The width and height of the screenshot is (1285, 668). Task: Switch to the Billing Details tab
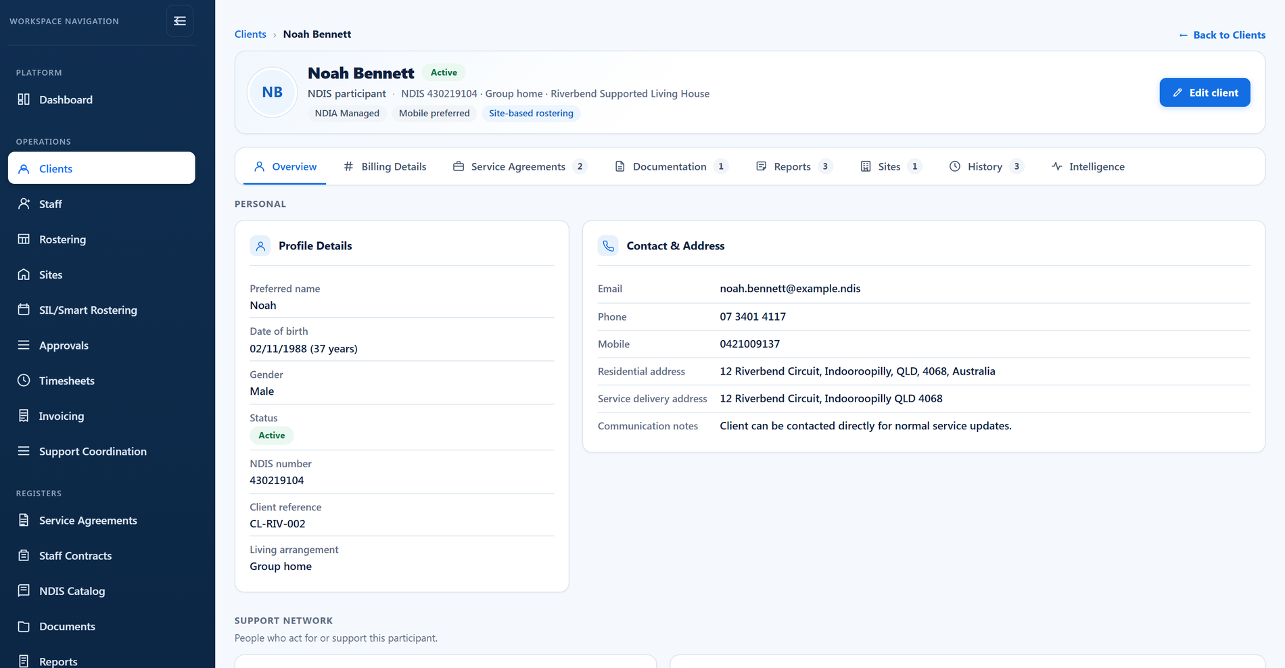click(x=385, y=166)
